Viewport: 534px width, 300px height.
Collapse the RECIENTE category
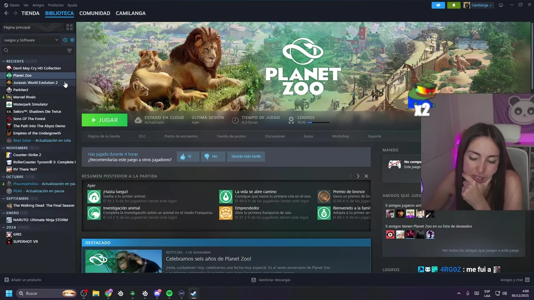(x=3, y=61)
